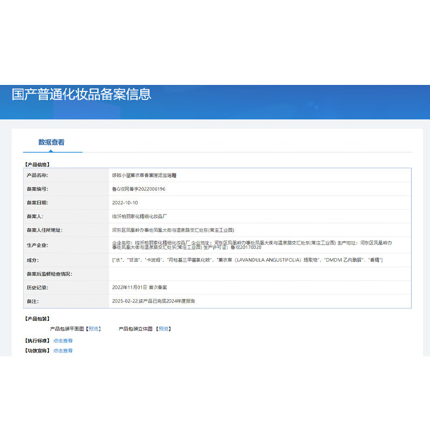
Task: Click the 成分 ingredients list text
Action: (x=247, y=260)
